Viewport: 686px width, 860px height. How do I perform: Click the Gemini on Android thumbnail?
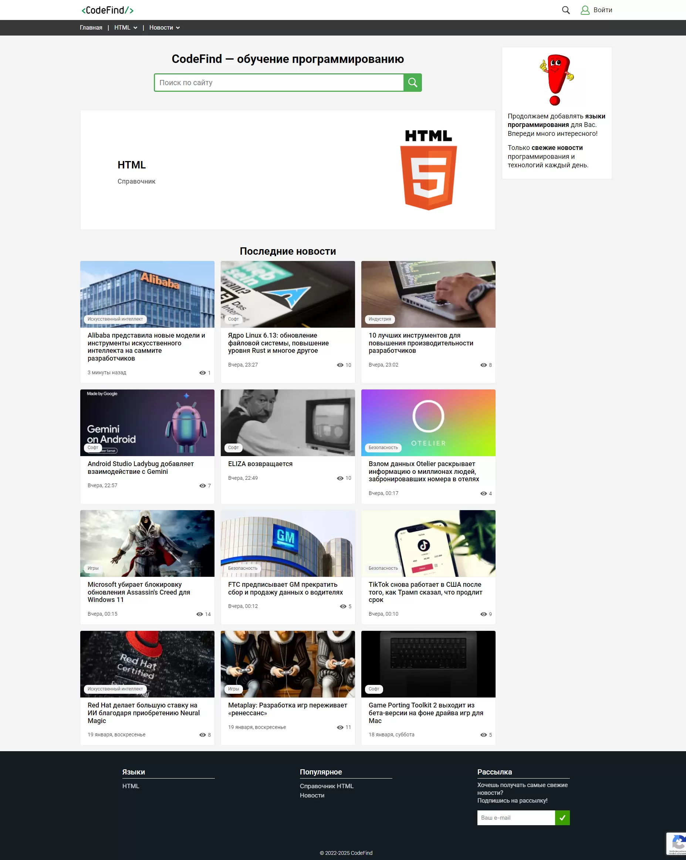click(147, 423)
